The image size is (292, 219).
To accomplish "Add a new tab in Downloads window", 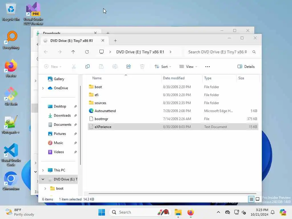I will coord(108,33).
